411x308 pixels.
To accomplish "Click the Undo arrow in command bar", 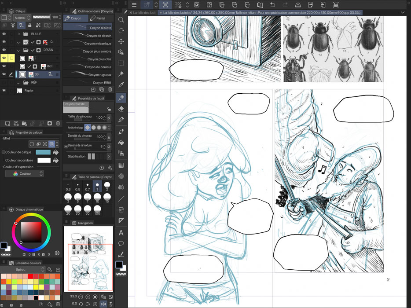I will [x=273, y=5].
